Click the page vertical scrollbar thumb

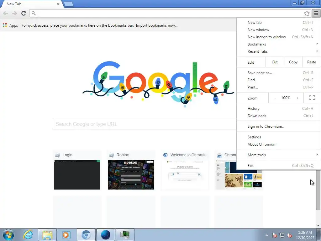point(318,190)
